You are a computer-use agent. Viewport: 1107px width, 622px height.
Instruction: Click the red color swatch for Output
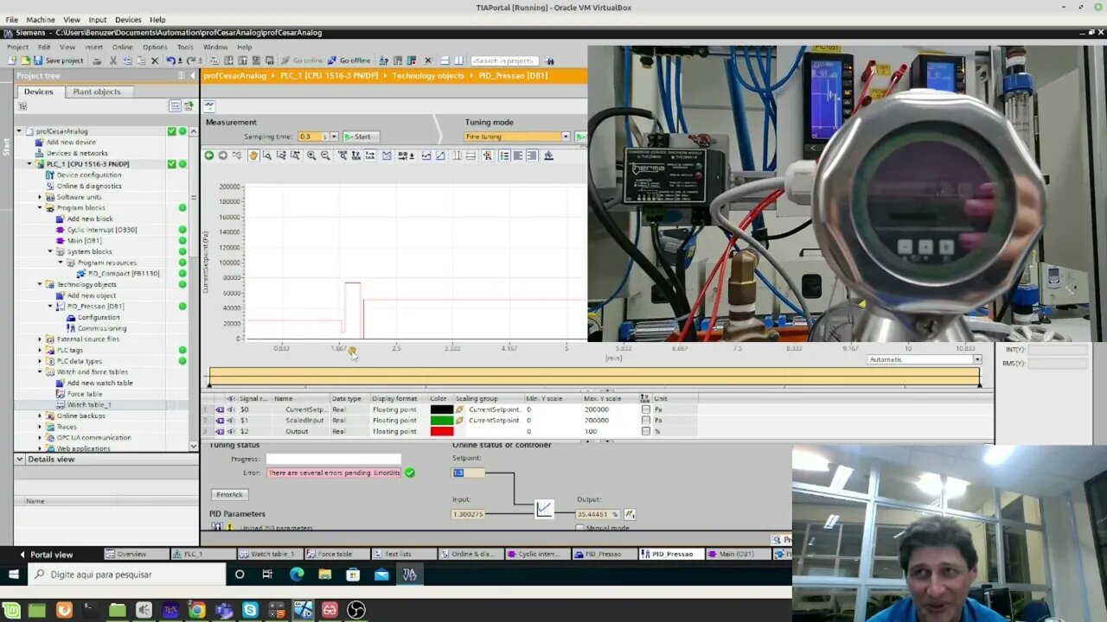(442, 431)
